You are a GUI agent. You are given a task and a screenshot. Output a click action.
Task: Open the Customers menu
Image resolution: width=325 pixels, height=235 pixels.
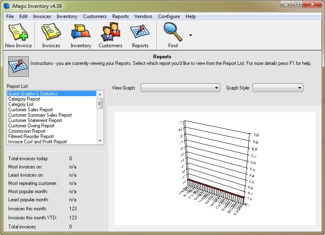(x=95, y=16)
